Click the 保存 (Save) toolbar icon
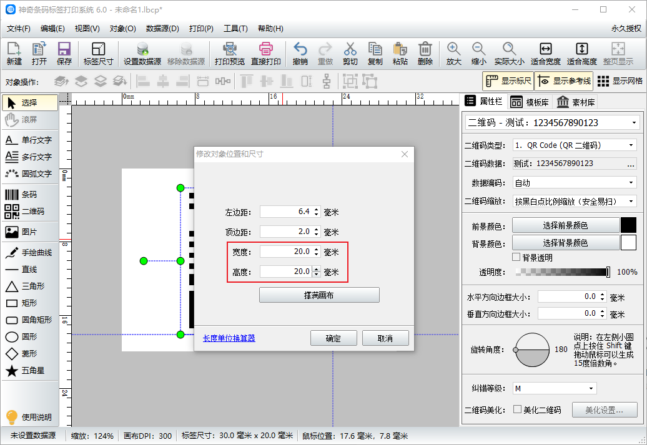The image size is (647, 445). tap(64, 54)
